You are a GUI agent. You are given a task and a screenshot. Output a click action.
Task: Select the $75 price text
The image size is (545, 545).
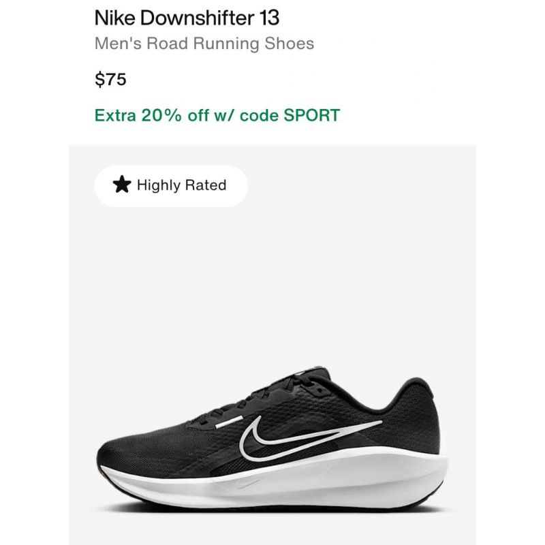click(110, 79)
